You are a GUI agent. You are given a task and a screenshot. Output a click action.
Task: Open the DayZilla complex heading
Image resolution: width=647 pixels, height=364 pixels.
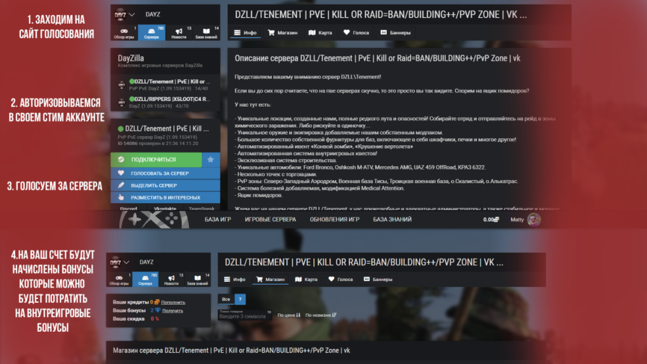[x=131, y=58]
